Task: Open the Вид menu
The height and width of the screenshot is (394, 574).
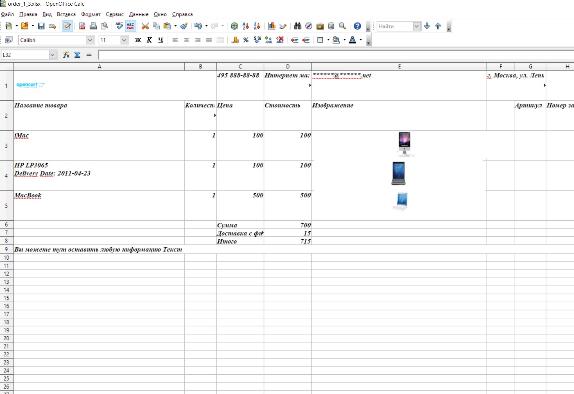Action: 47,14
